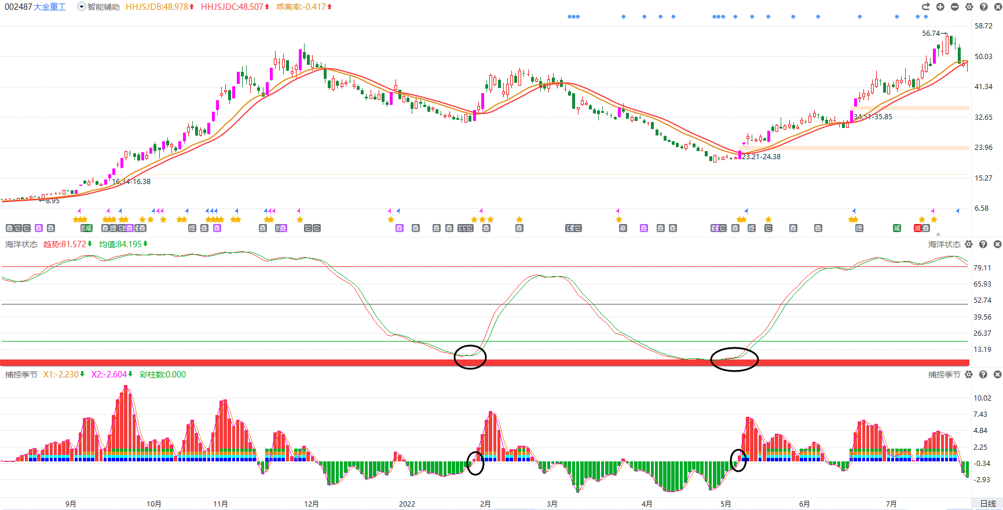Viewport: 1003px width, 510px height.
Task: Select the red 派 event marker
Action: [917, 228]
